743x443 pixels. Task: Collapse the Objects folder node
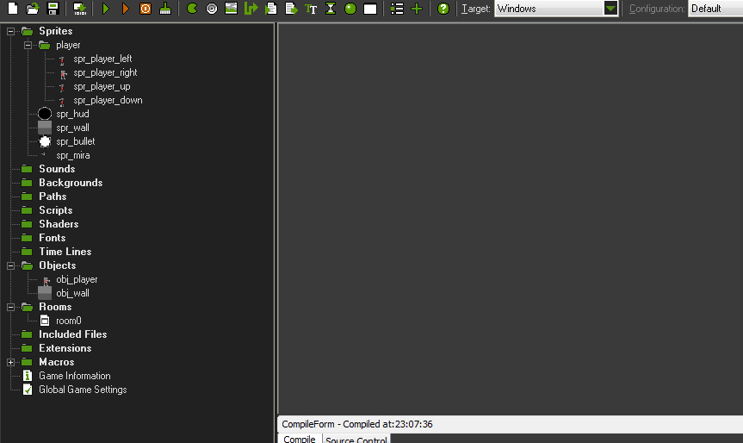10,265
